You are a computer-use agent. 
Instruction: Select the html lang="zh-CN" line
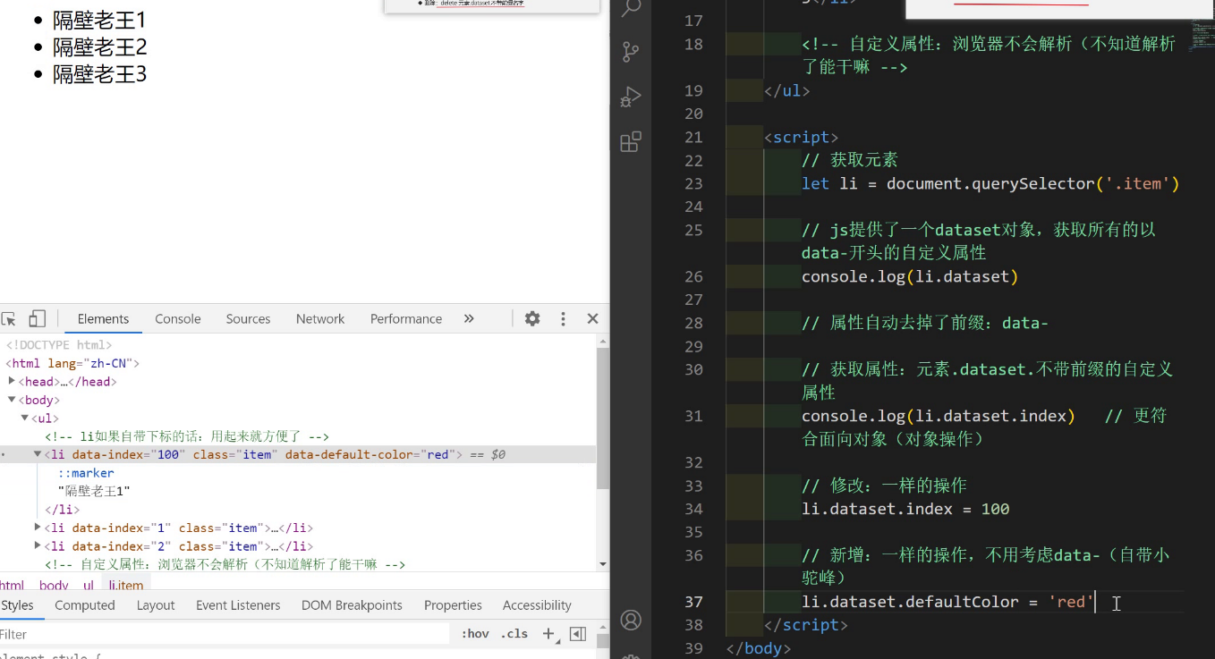pyautogui.click(x=72, y=363)
